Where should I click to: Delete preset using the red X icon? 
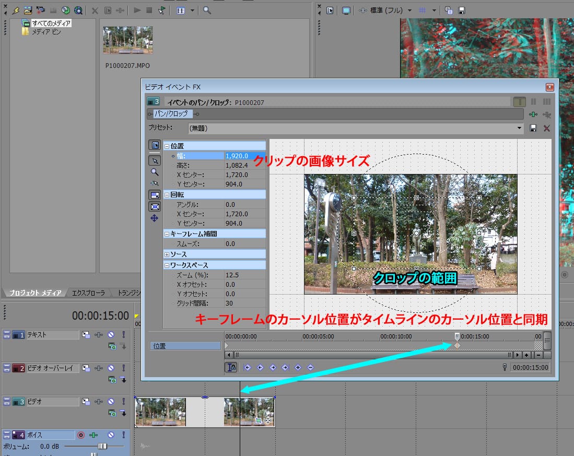547,128
